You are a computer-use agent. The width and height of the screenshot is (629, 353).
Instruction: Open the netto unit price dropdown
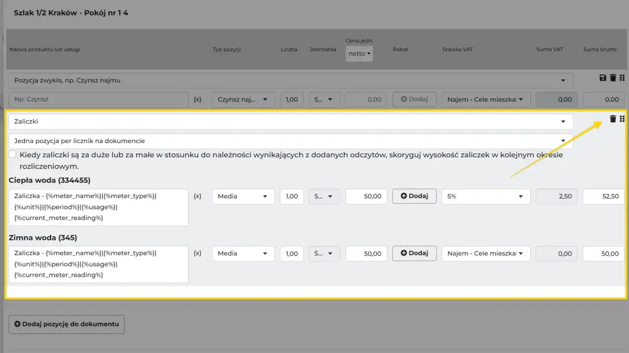pos(359,54)
